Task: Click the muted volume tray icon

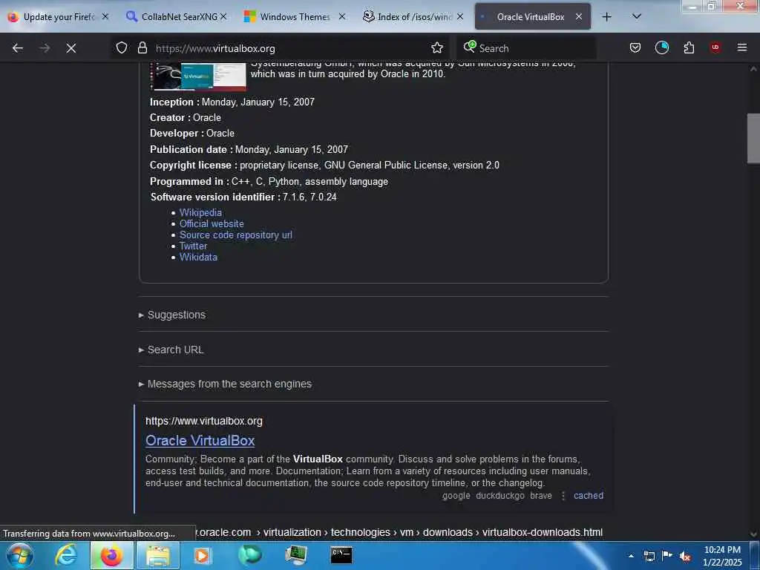Action: click(685, 556)
